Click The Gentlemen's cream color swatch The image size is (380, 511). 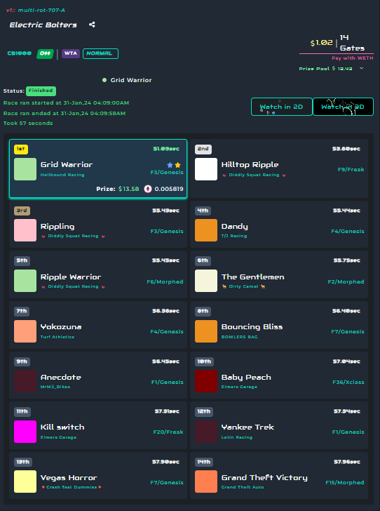206,281
